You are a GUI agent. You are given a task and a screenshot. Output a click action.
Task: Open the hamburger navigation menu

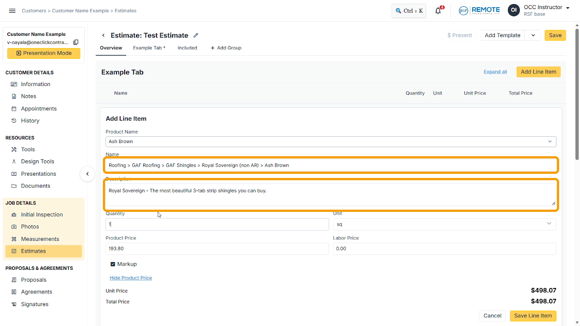pos(12,11)
